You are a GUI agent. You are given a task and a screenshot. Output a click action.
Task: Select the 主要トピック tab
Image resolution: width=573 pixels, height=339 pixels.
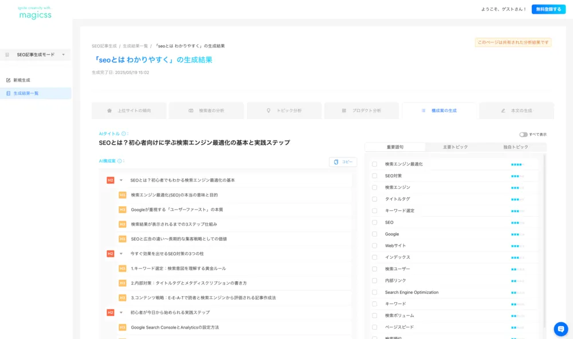[455, 147]
